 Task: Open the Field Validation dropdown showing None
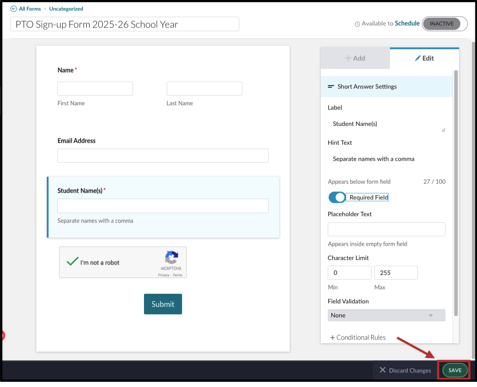coord(386,315)
